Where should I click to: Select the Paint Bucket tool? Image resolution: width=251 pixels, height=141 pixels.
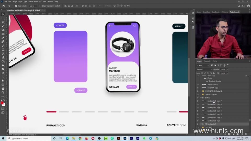point(3,61)
